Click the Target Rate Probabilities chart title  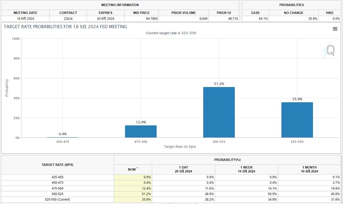(x=65, y=27)
